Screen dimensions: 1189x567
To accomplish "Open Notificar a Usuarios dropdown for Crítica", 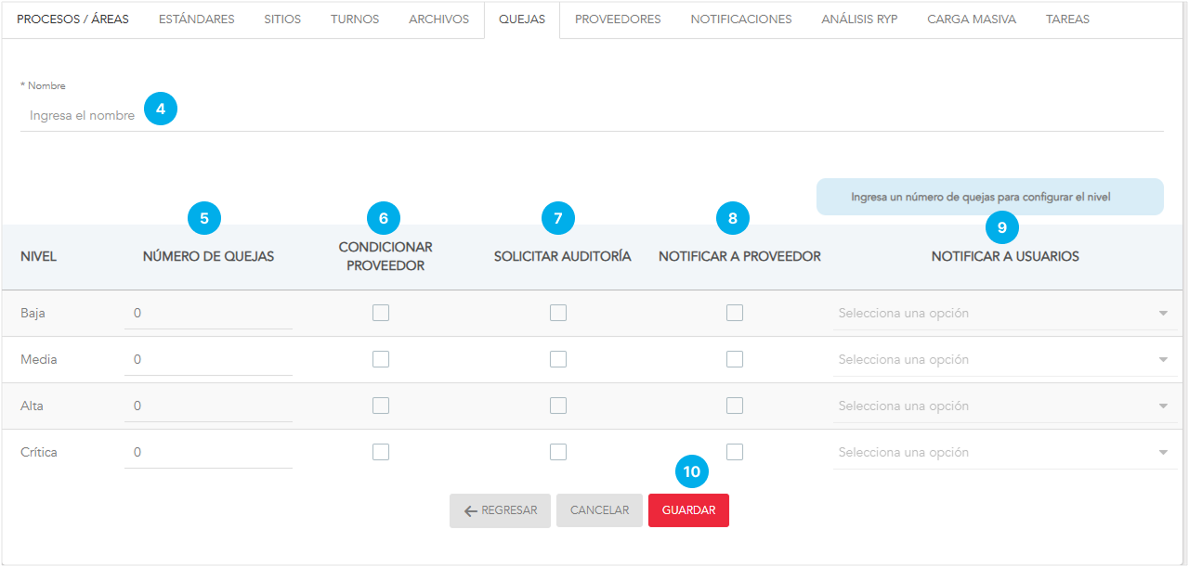I will pos(1003,453).
